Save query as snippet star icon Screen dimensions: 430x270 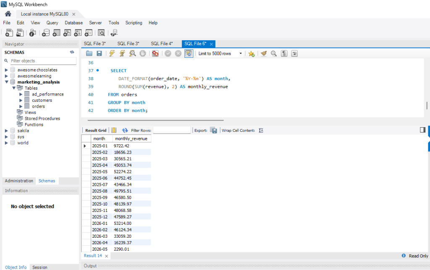251,54
